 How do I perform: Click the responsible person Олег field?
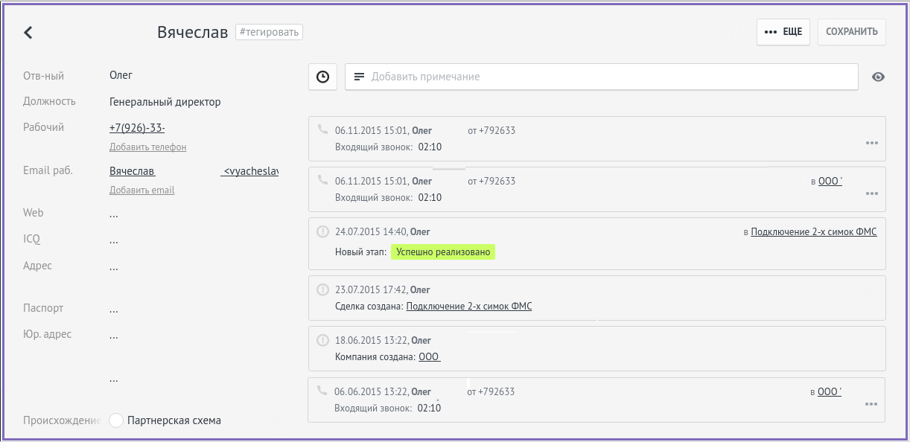pyautogui.click(x=121, y=75)
